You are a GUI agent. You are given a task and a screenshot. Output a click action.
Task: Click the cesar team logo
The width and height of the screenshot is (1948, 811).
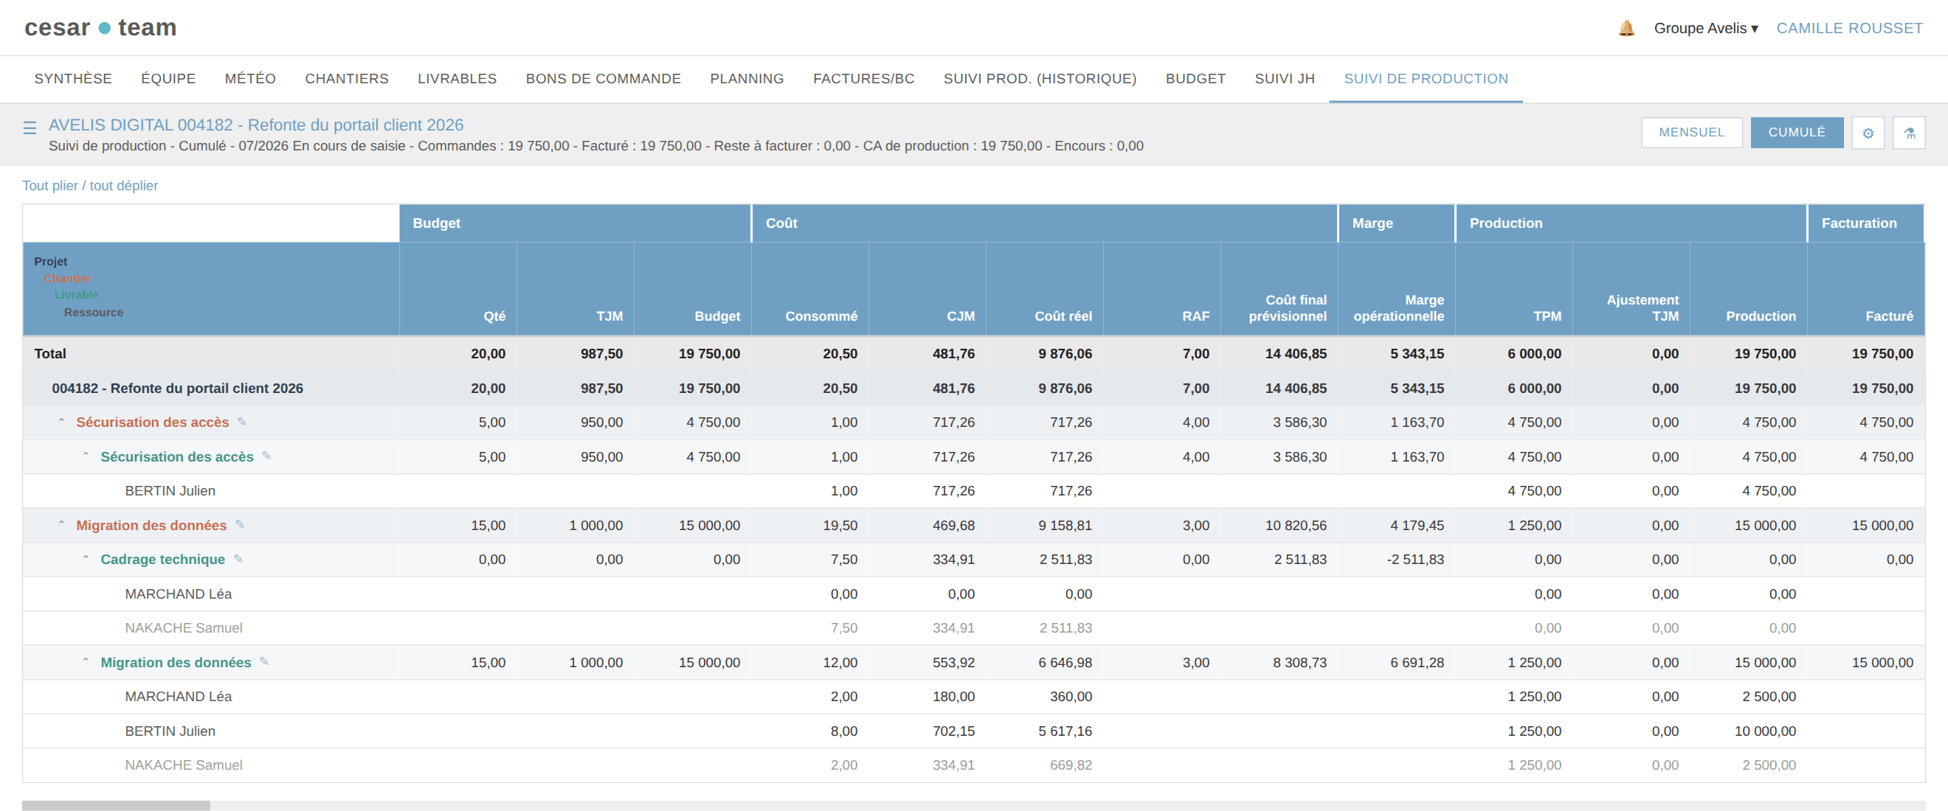100,28
